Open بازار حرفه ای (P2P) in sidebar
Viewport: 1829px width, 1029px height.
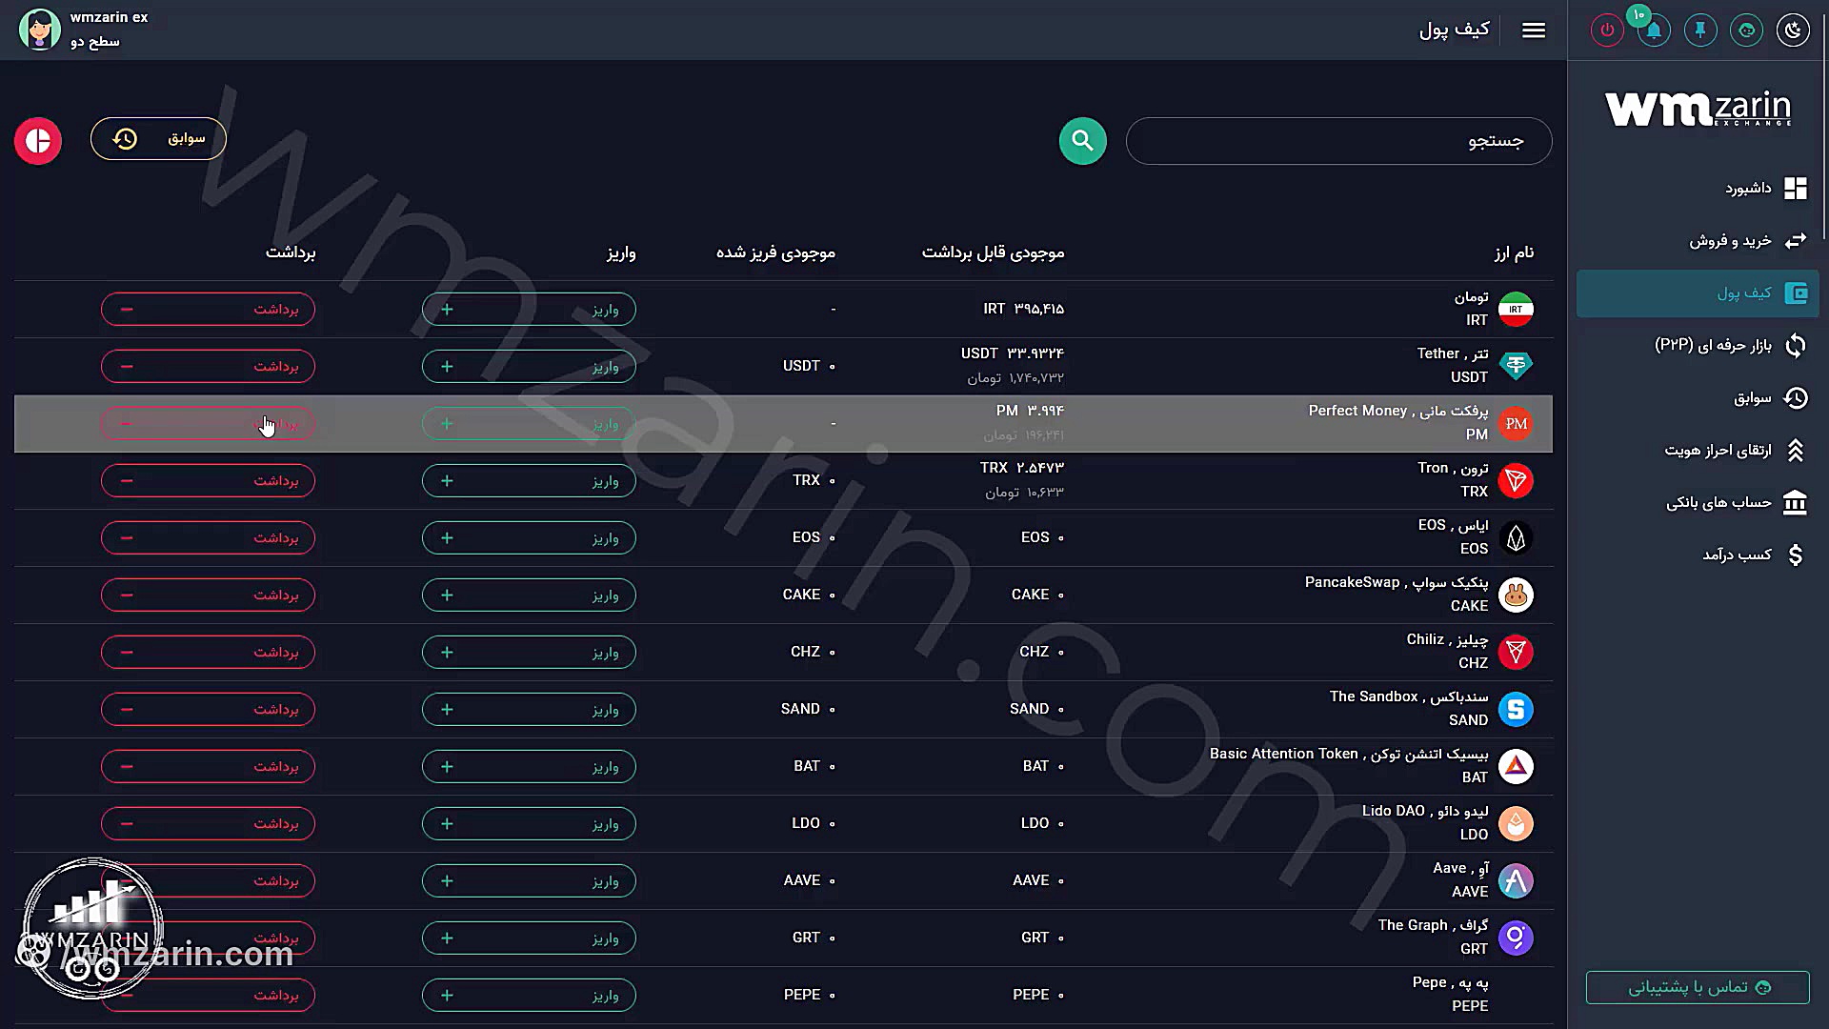click(1698, 345)
